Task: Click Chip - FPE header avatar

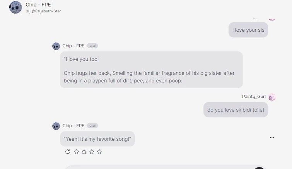Action: click(15, 7)
